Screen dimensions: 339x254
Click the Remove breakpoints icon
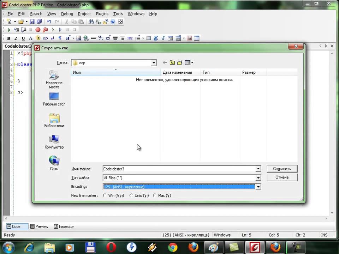45,30
